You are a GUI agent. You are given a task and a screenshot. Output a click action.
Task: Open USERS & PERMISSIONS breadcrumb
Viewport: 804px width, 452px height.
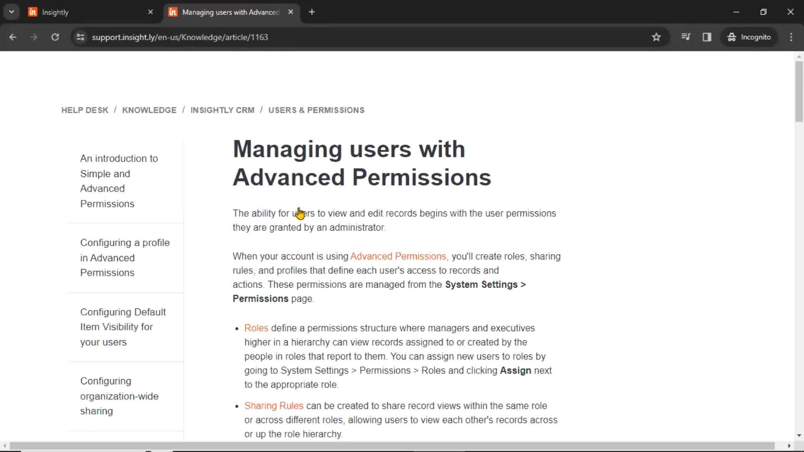point(317,110)
